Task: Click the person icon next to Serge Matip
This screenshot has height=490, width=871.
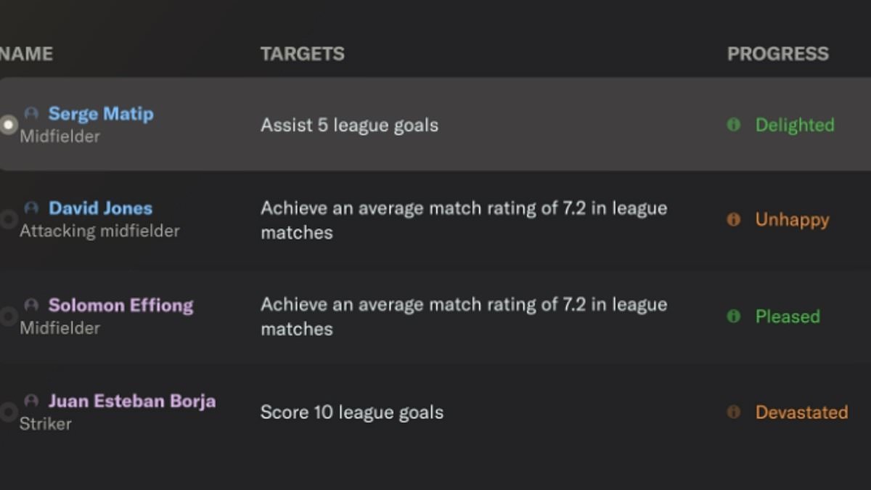Action: 31,113
